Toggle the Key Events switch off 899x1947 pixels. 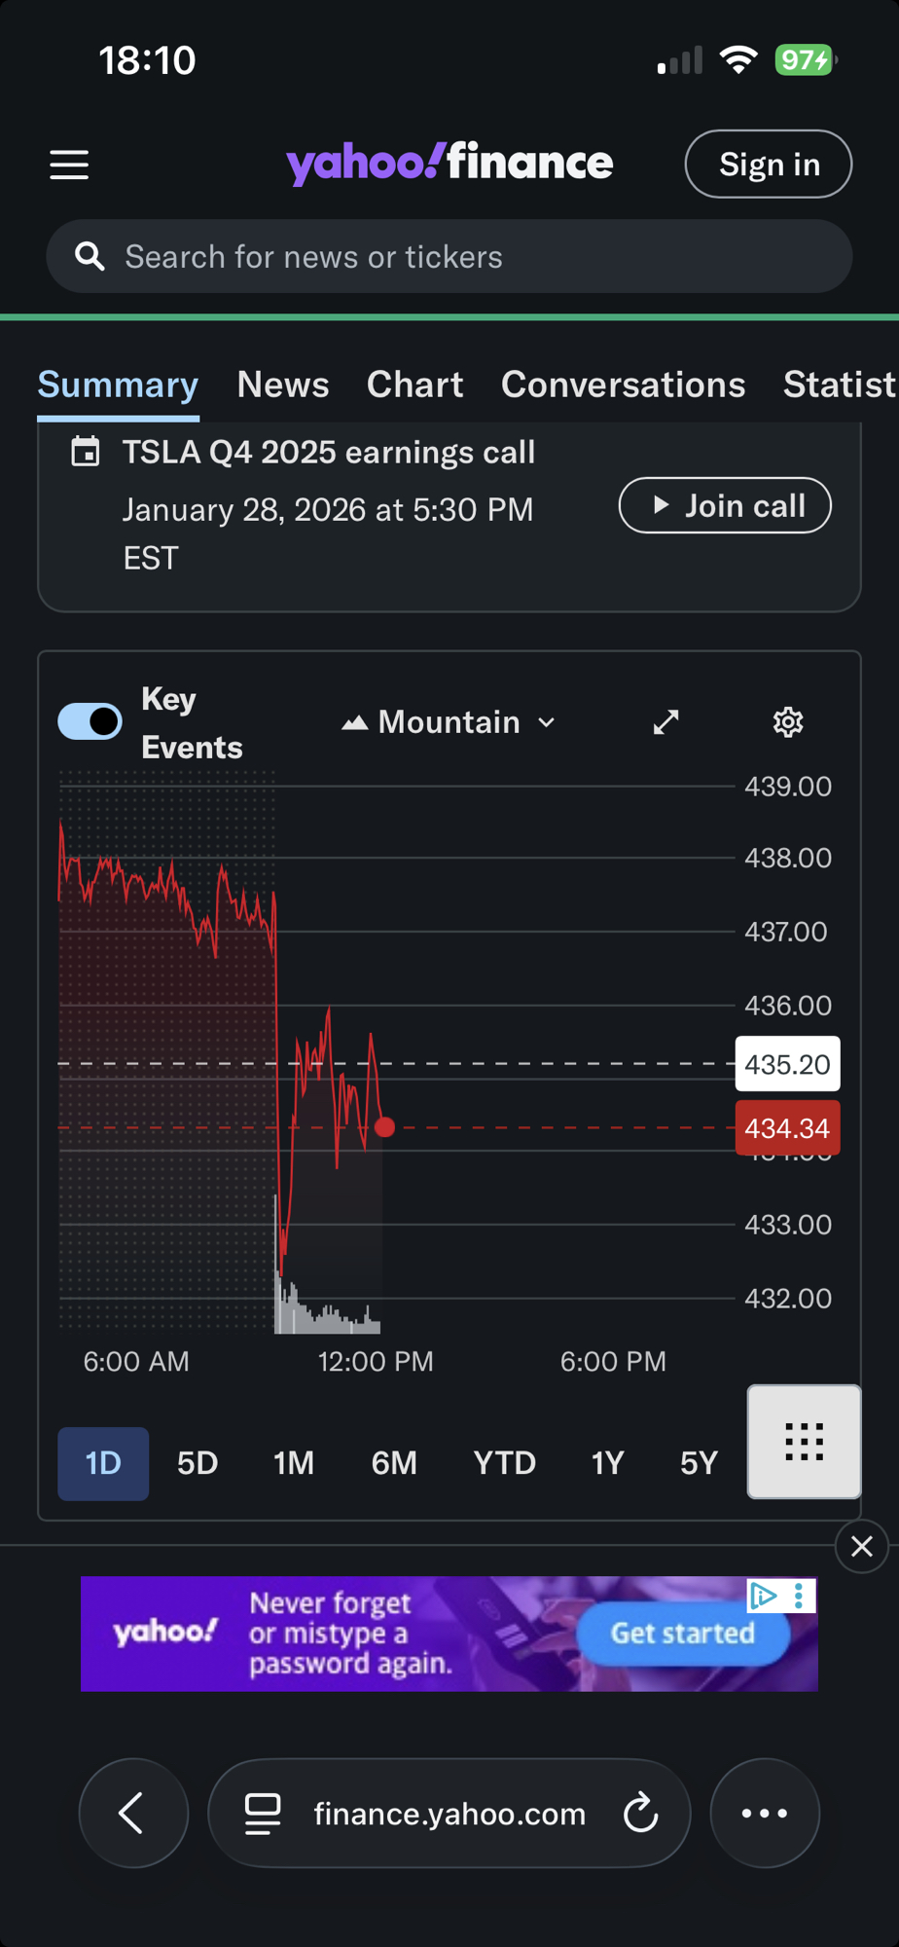pos(90,722)
